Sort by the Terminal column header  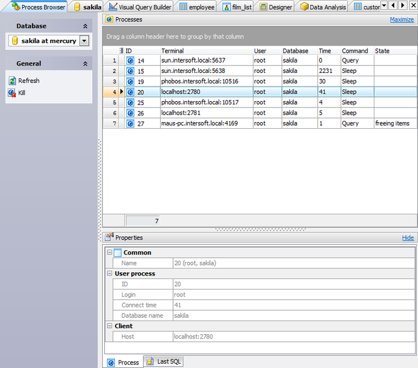coord(207,51)
